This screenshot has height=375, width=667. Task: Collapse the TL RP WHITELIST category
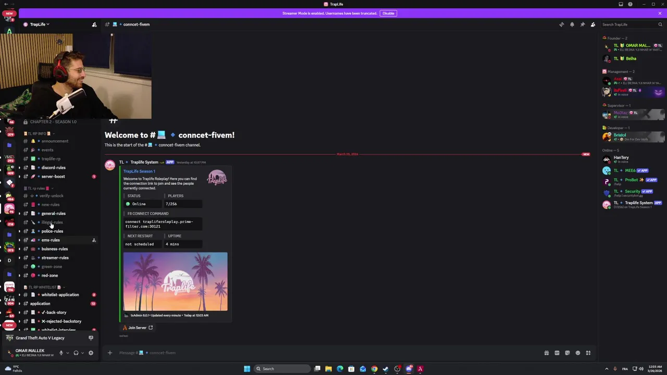[44, 287]
